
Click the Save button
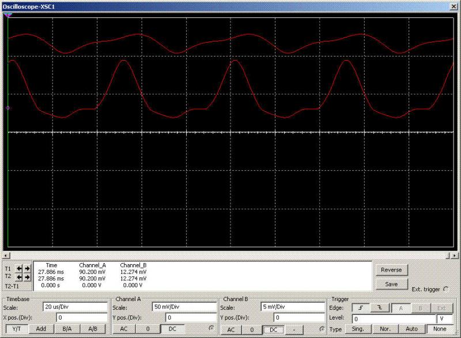[391, 284]
